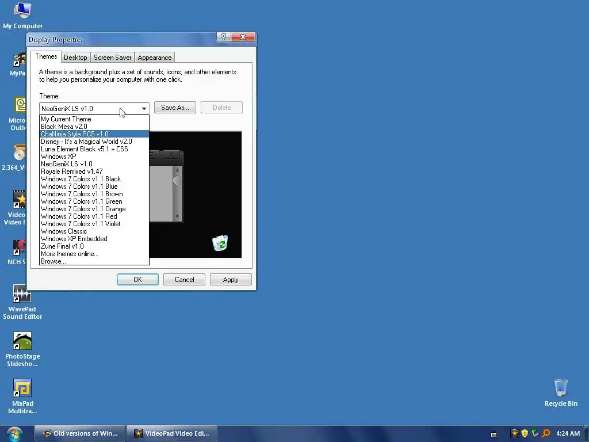Select Windows 7 Colors v1.1 Brown
This screenshot has height=442, width=589.
point(94,194)
